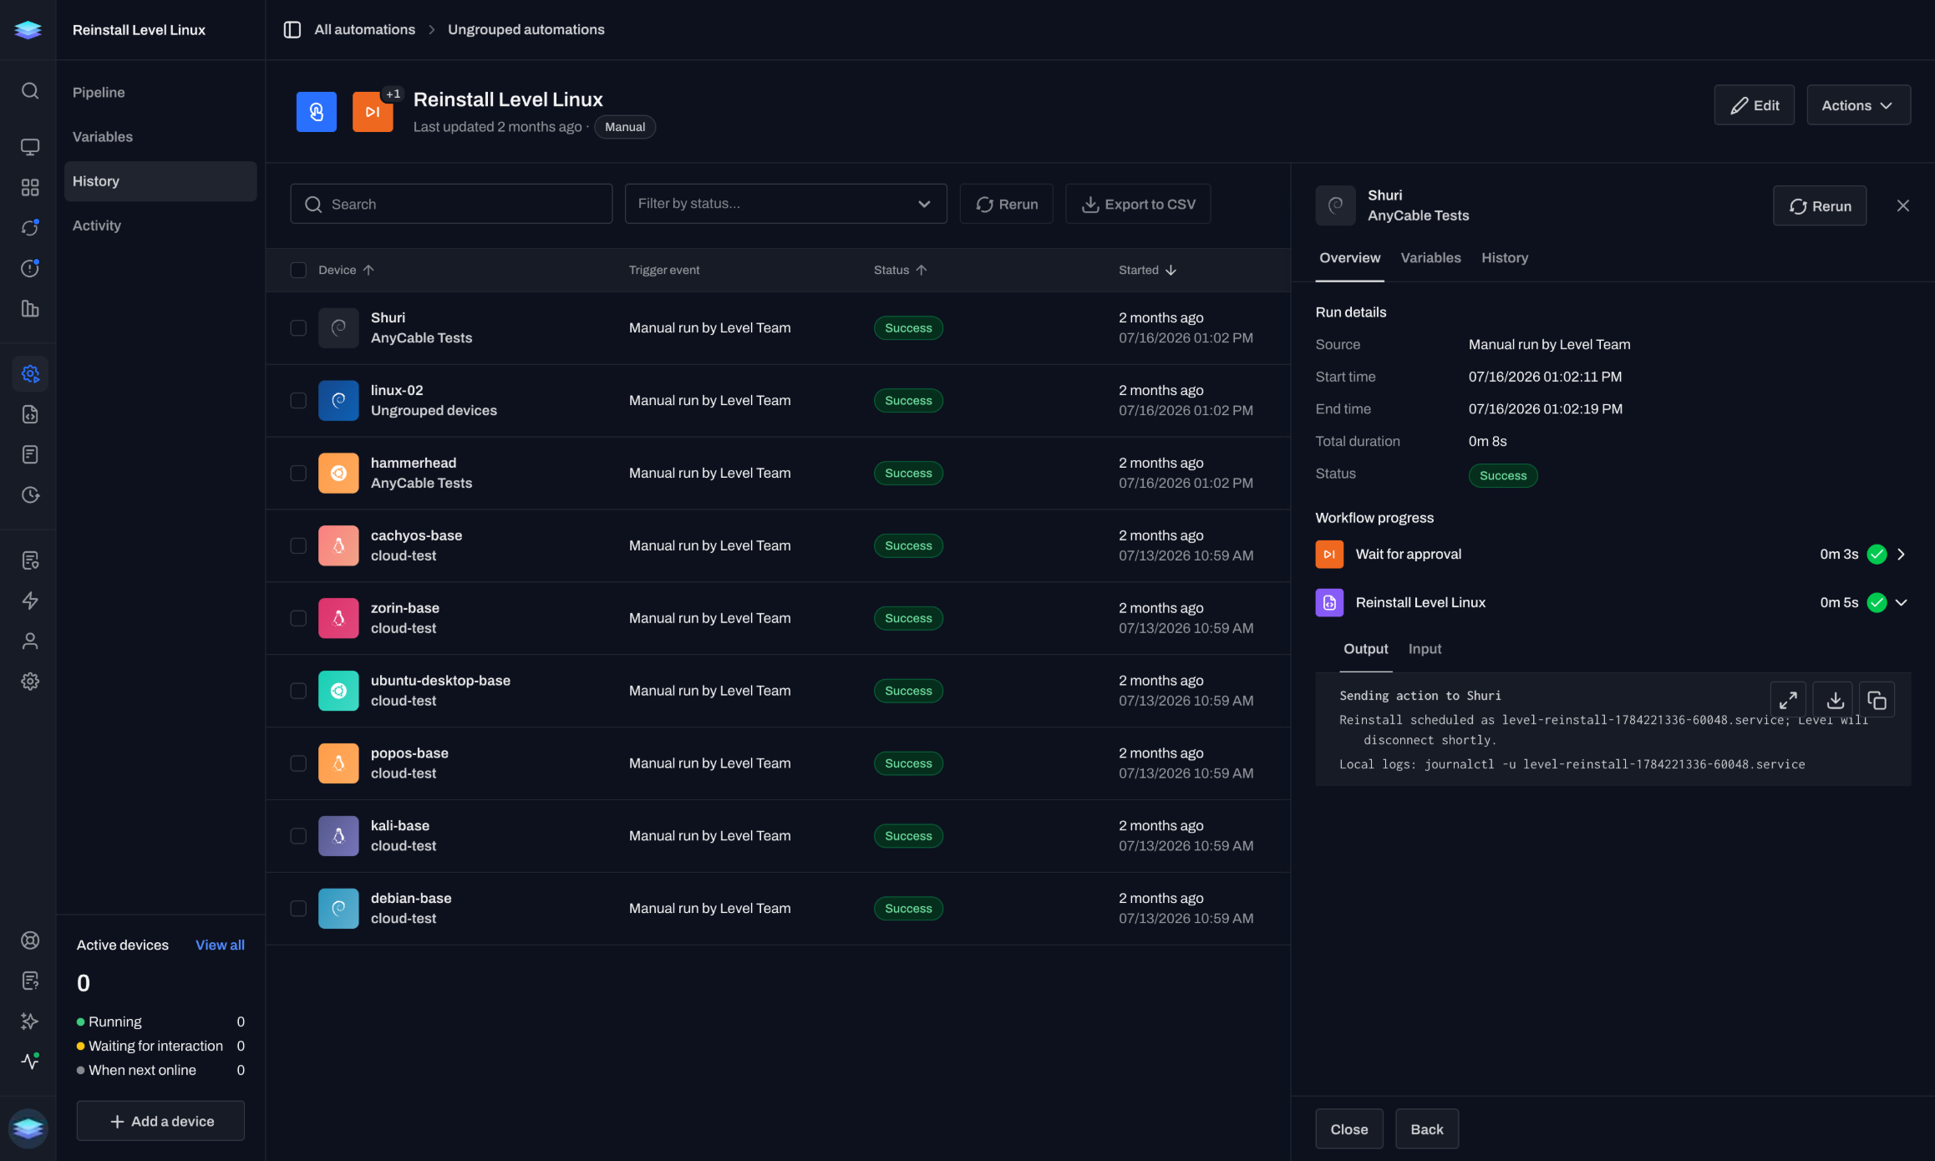Toggle the sidebar panel icon near breadcrumbs
Image resolution: width=1935 pixels, height=1161 pixels.
click(x=292, y=30)
